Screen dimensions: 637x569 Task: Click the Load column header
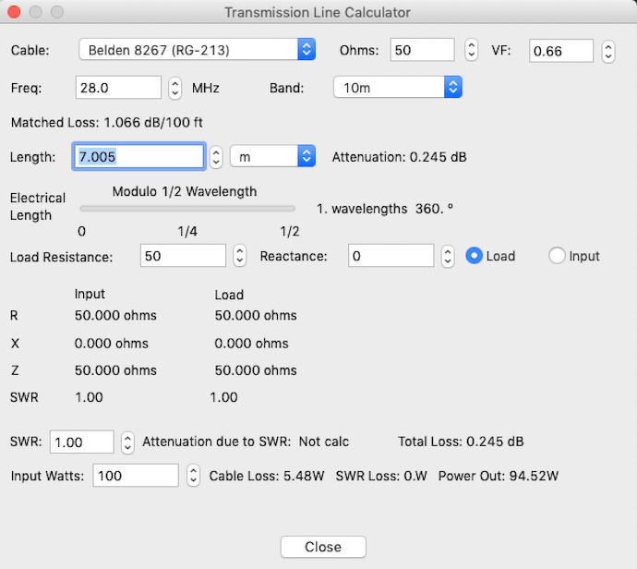click(229, 295)
